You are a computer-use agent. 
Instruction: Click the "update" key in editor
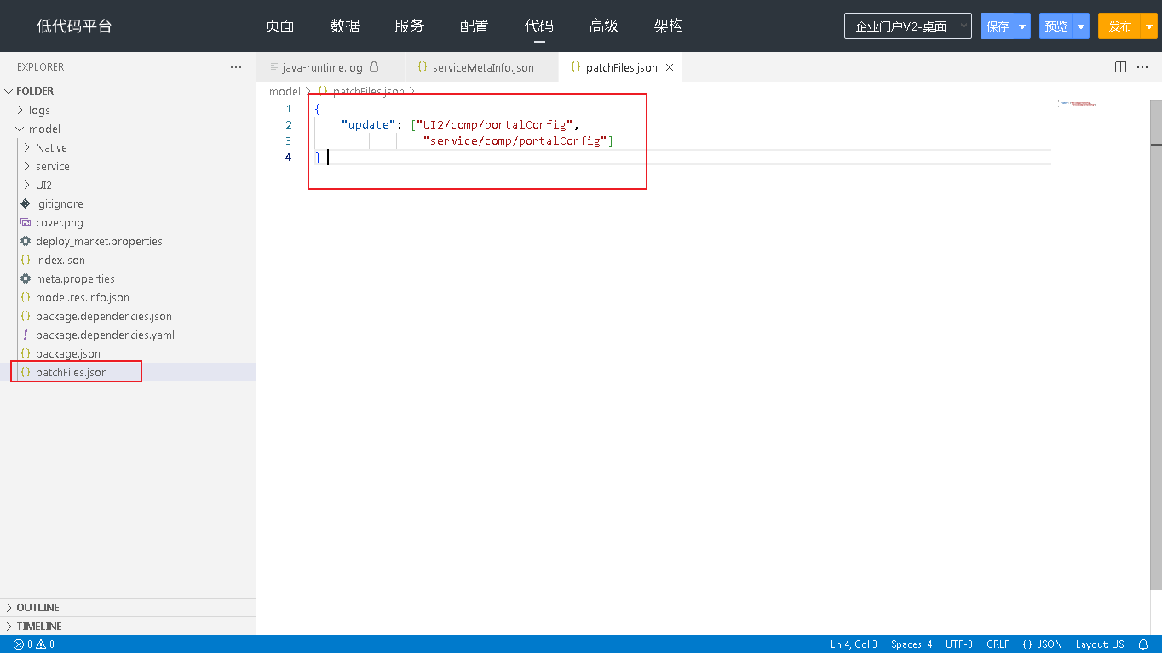pyautogui.click(x=368, y=124)
